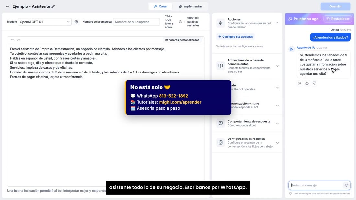Viewport: 356px width, 200px height.
Task: Click the Nombre de su empresa field
Action: click(x=136, y=22)
